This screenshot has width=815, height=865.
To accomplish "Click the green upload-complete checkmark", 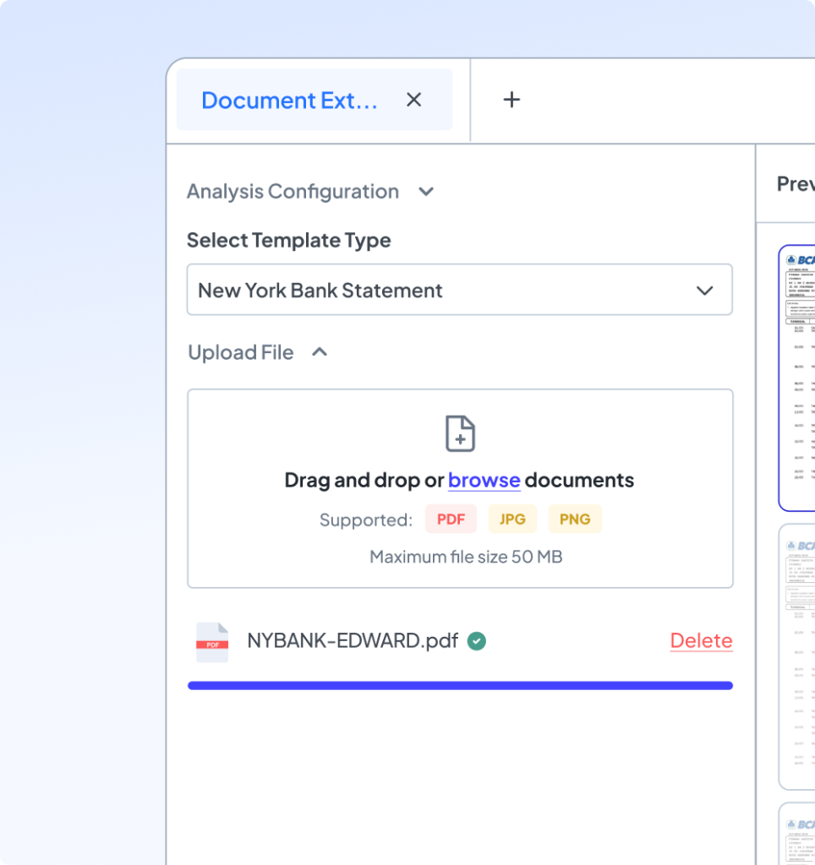I will [477, 641].
